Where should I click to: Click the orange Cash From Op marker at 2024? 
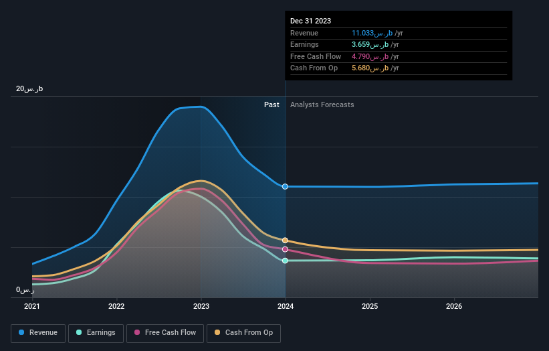(285, 240)
